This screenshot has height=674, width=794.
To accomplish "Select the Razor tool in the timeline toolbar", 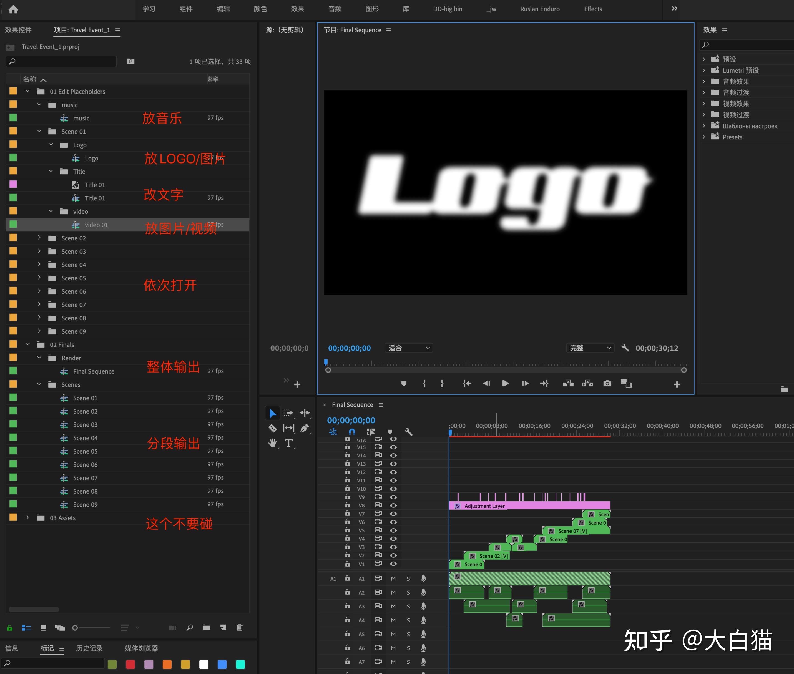I will pyautogui.click(x=272, y=428).
